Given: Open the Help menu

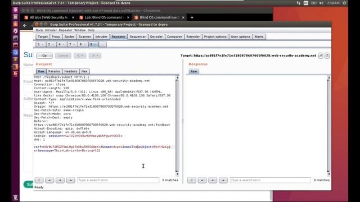Looking at the screenshot, I should [x=91, y=30].
